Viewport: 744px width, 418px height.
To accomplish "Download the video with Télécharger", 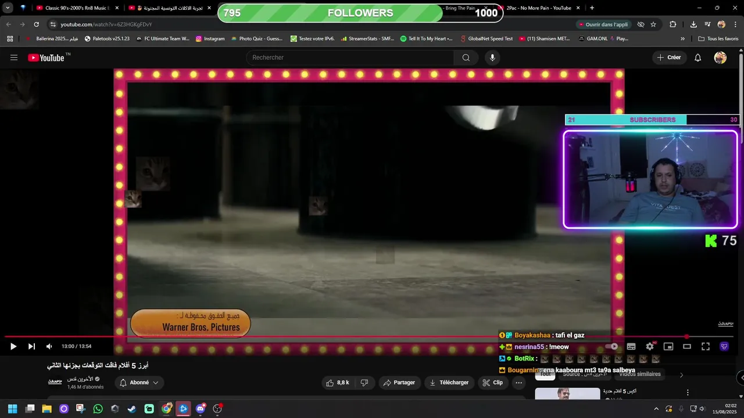I will tap(449, 383).
